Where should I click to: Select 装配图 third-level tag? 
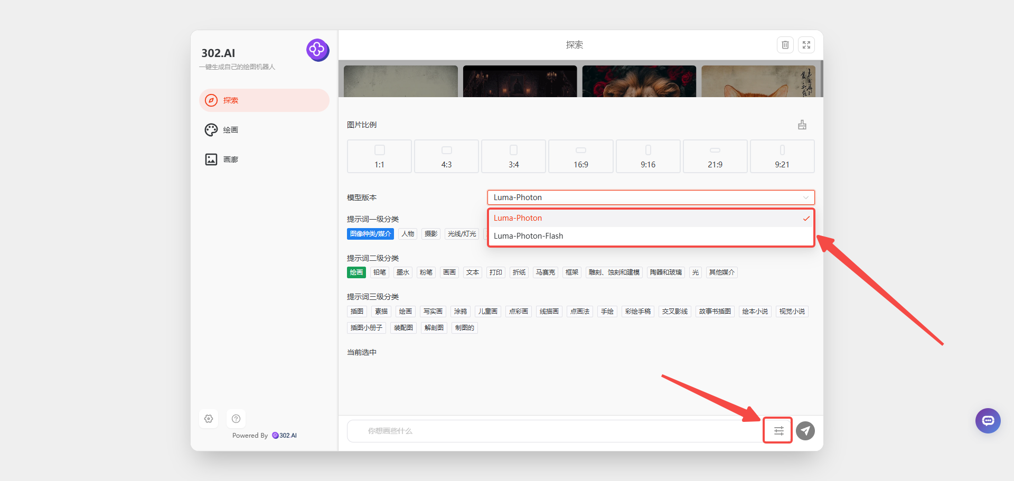pyautogui.click(x=403, y=328)
